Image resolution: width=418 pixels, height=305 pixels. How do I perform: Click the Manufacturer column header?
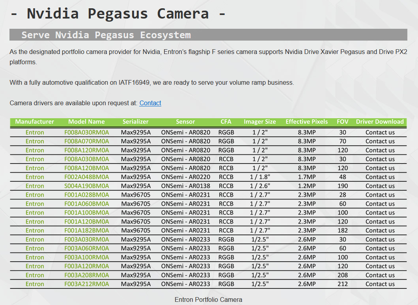pos(35,122)
